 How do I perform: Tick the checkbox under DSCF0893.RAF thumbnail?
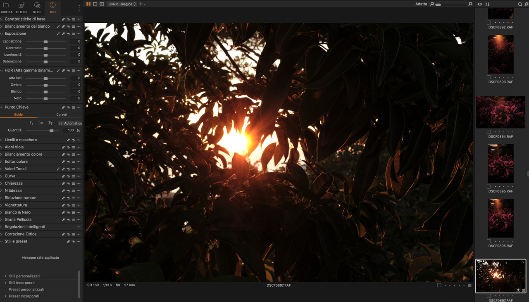[489, 77]
